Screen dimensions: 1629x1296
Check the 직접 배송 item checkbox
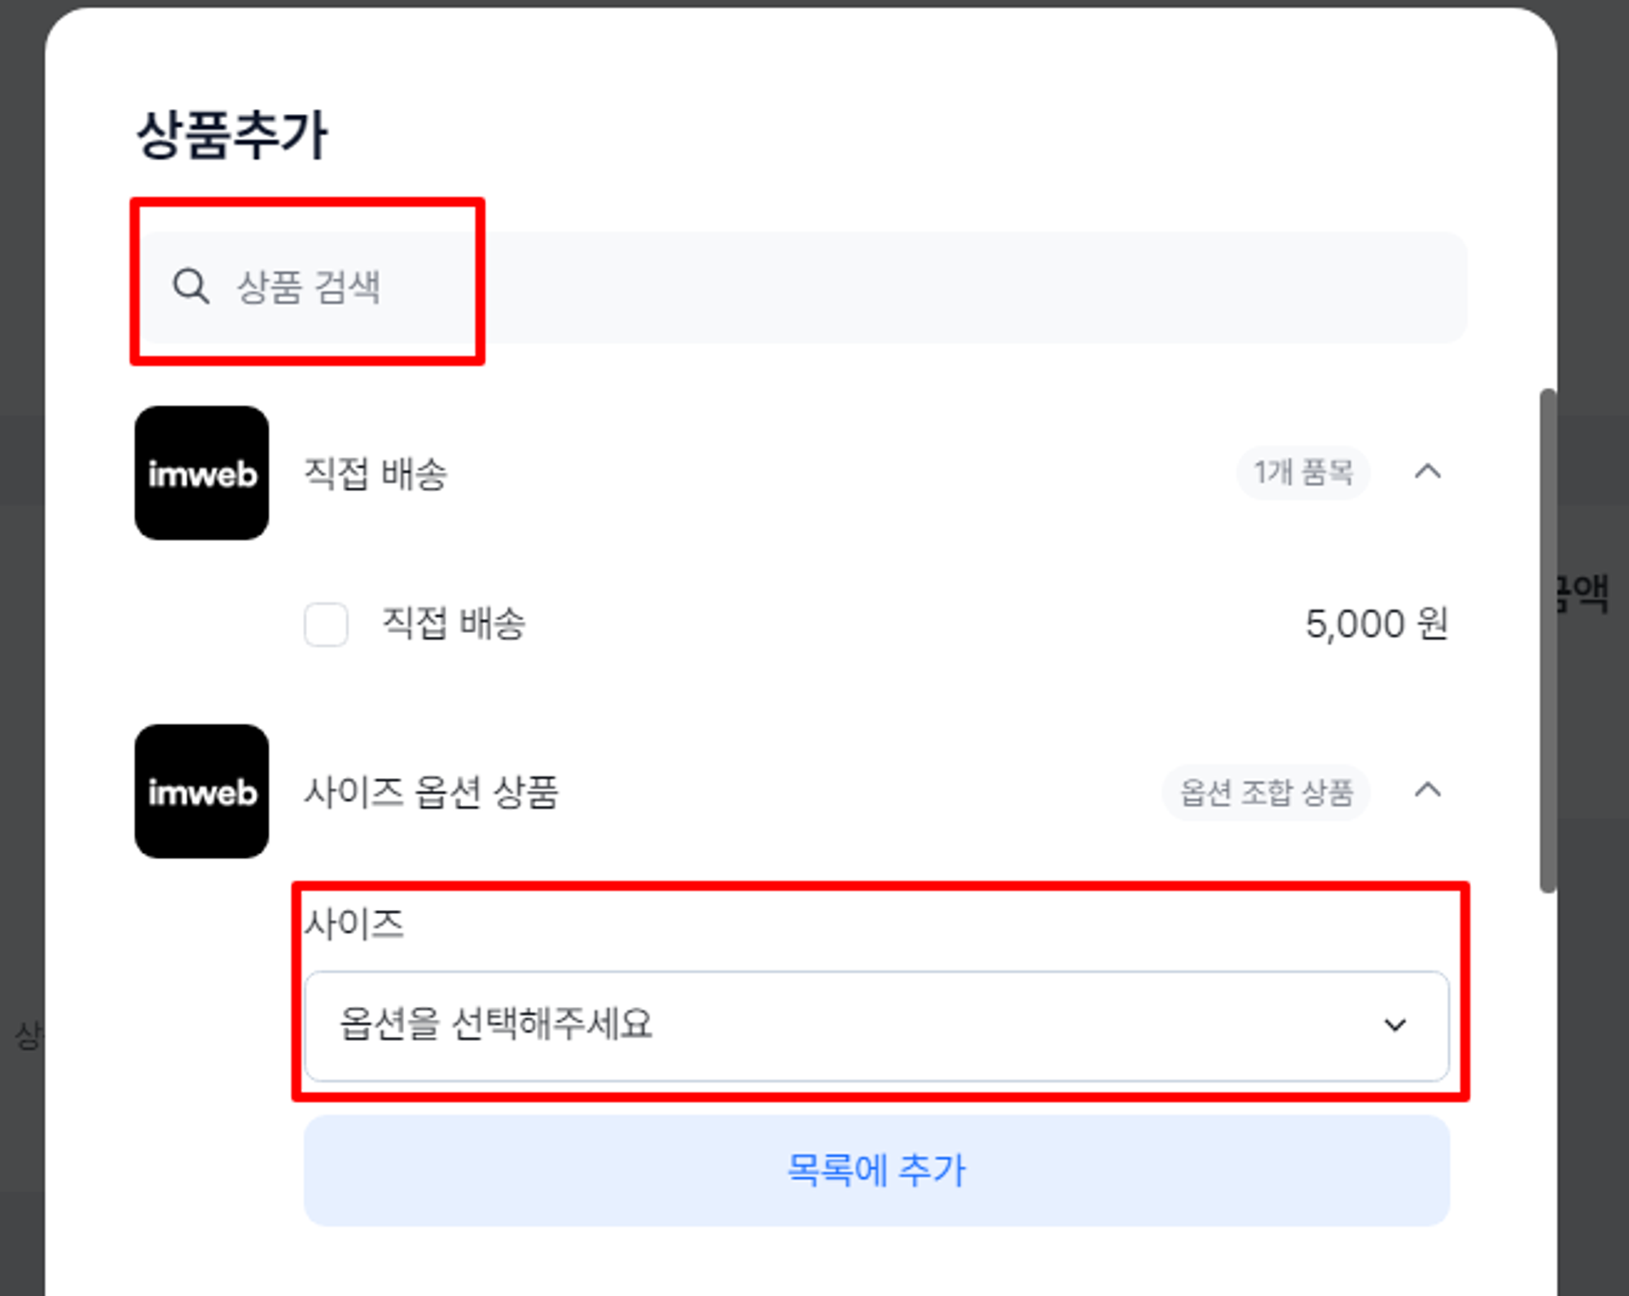(x=326, y=625)
